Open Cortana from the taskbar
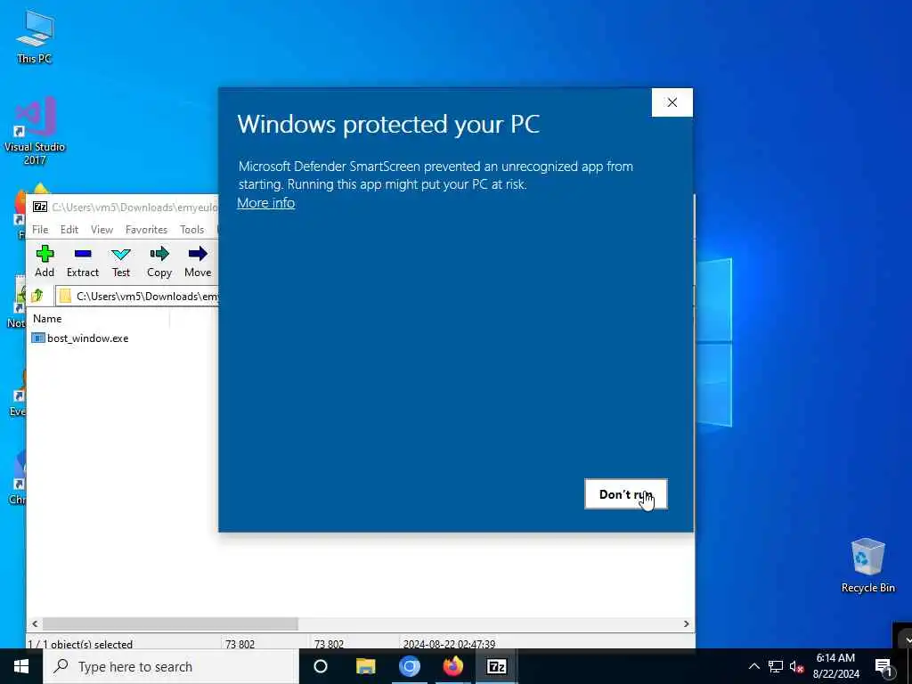This screenshot has width=912, height=684. tap(321, 666)
